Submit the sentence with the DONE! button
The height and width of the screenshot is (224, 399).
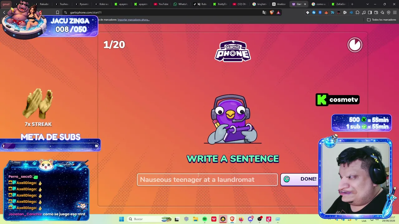[x=300, y=179]
